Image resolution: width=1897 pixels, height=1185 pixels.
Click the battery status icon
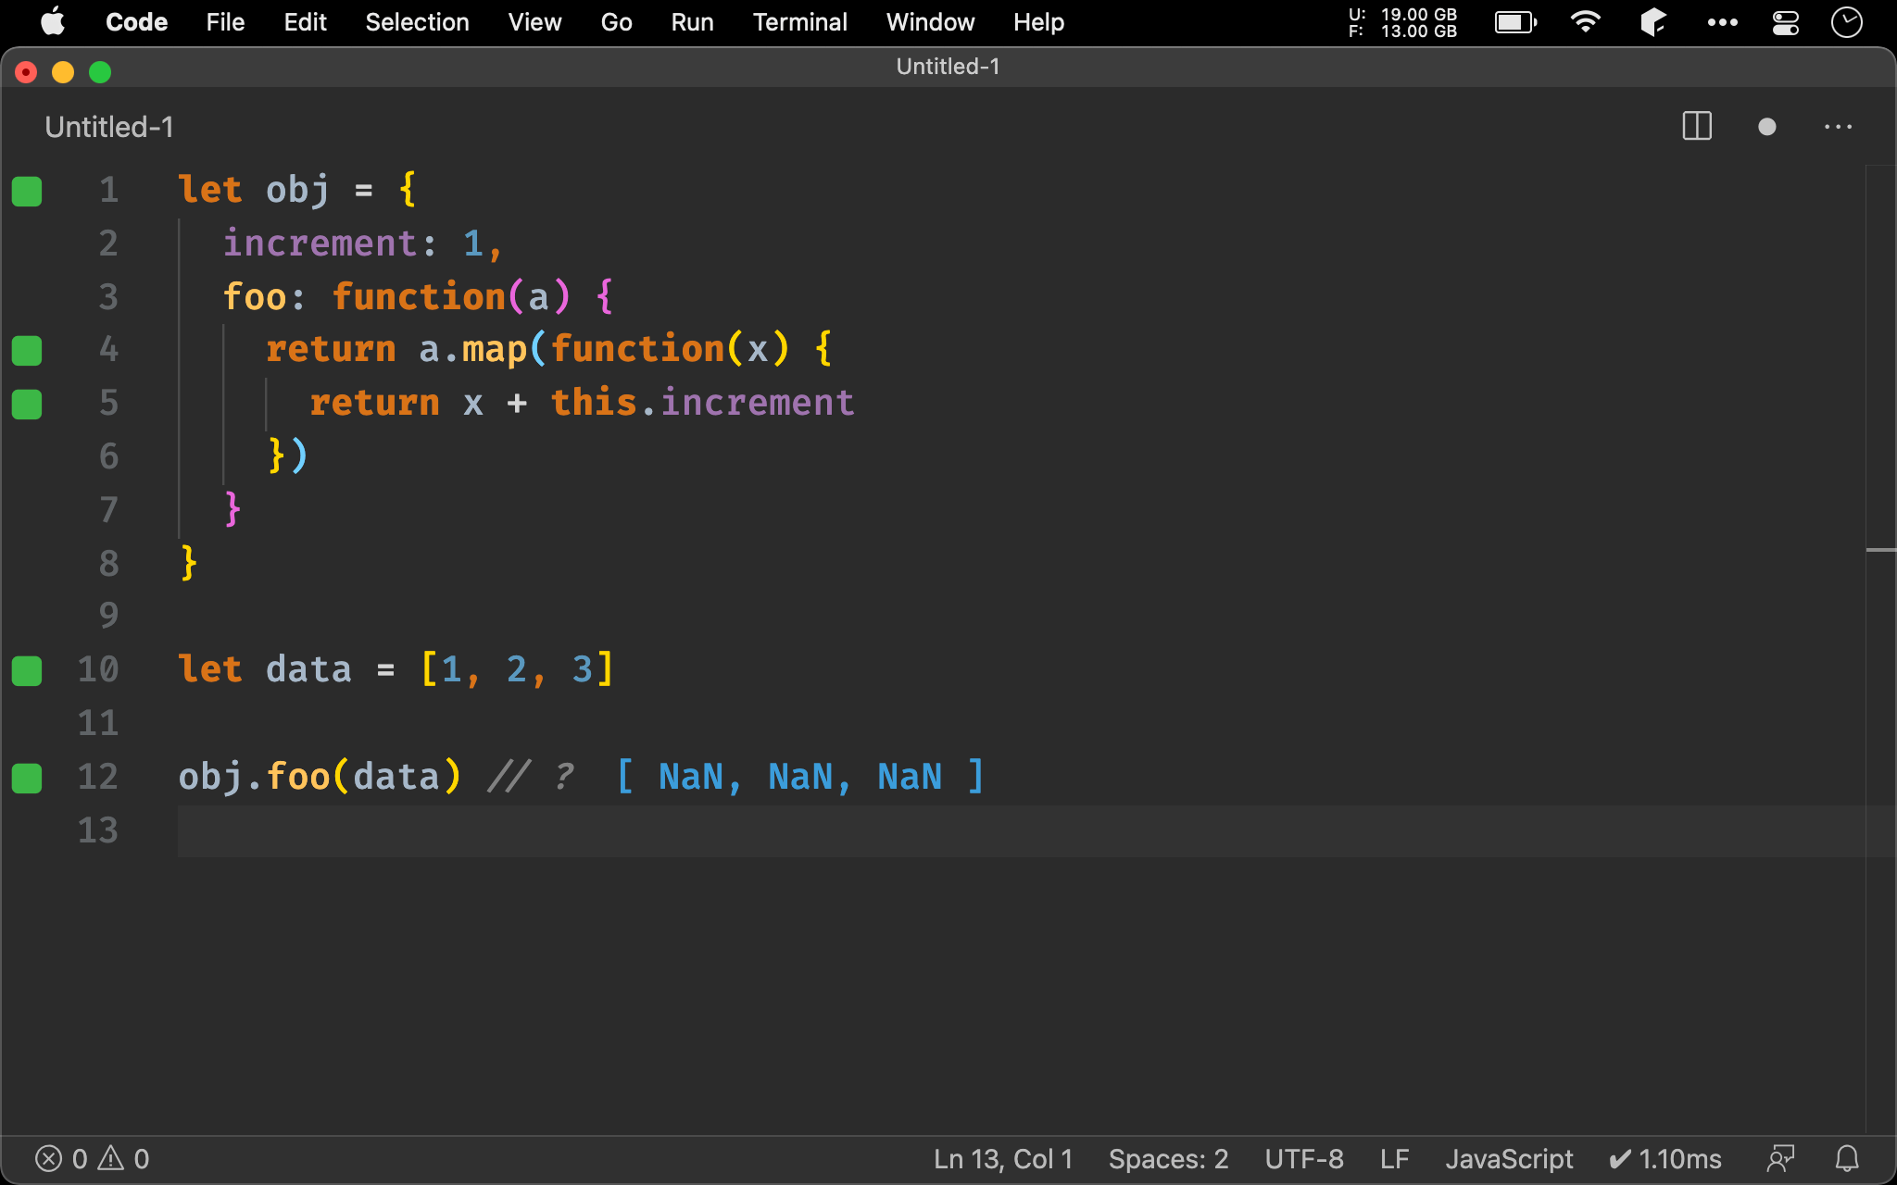1515,22
